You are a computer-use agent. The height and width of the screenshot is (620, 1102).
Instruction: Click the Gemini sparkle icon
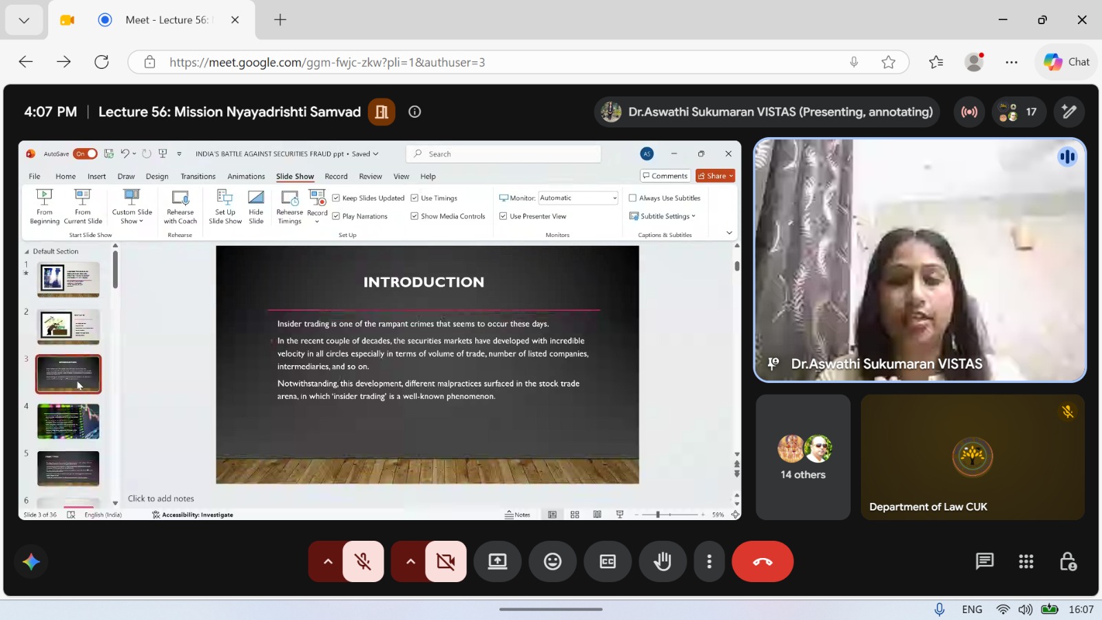[31, 561]
